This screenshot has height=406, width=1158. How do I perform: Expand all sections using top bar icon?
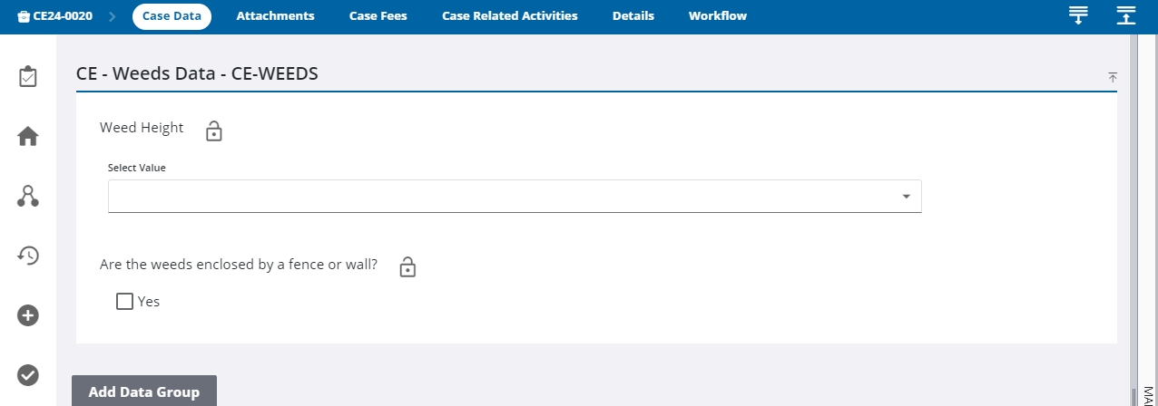[x=1078, y=15]
